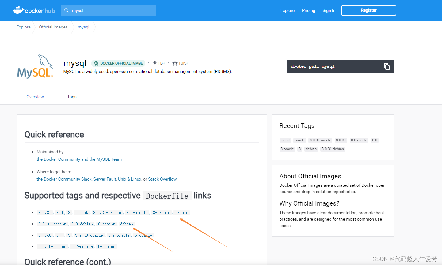Click the downloads count icon
Image resolution: width=442 pixels, height=265 pixels.
tap(155, 63)
